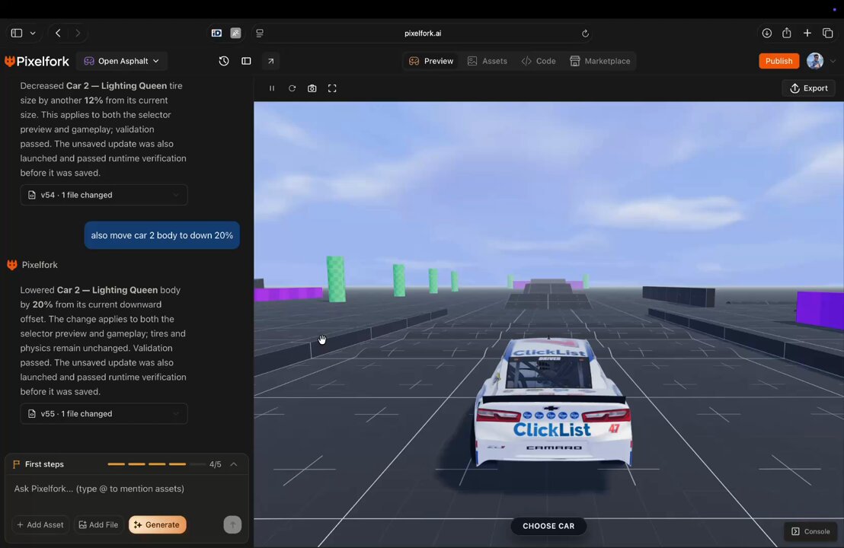The image size is (844, 548).
Task: Restart the game preview
Action: pyautogui.click(x=293, y=88)
